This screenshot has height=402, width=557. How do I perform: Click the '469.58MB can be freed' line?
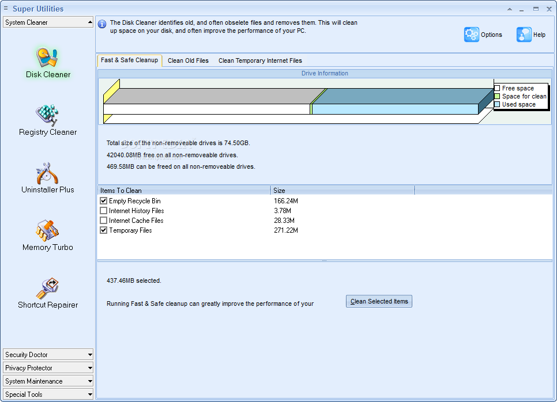181,166
